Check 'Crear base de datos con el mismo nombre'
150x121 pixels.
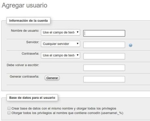[x=9, y=108]
